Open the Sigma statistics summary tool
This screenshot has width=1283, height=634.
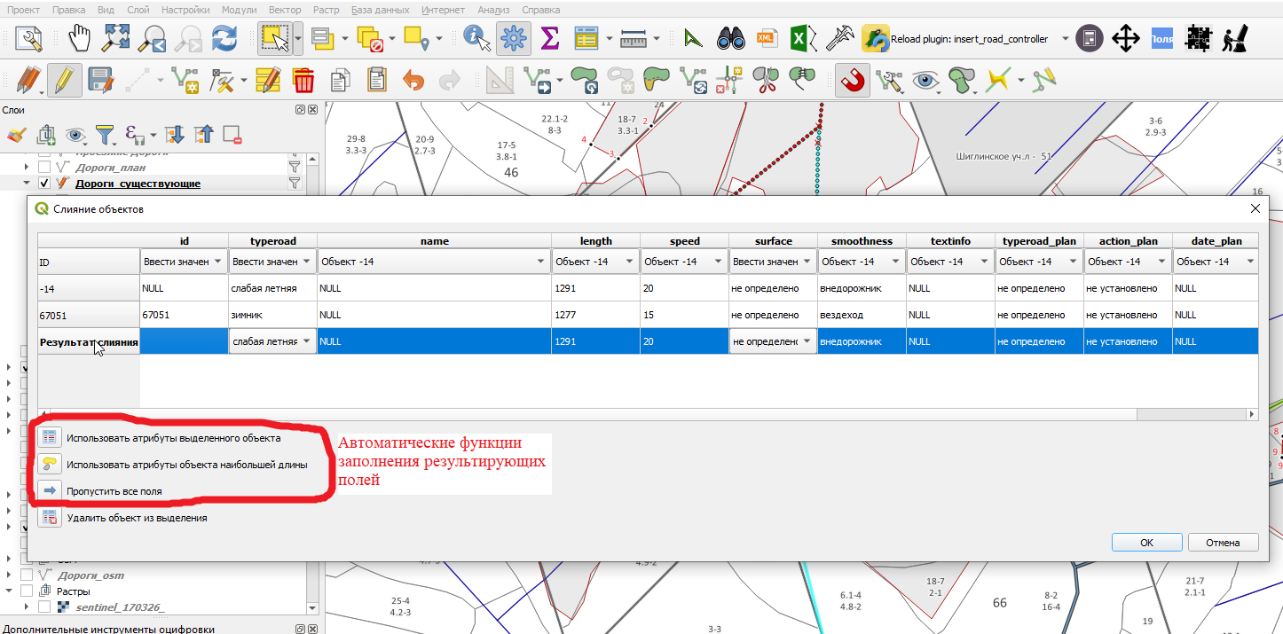(550, 39)
